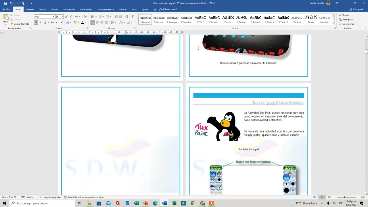The image size is (368, 207).
Task: Decrease font size with the smaller A icon
Action: [71, 17]
